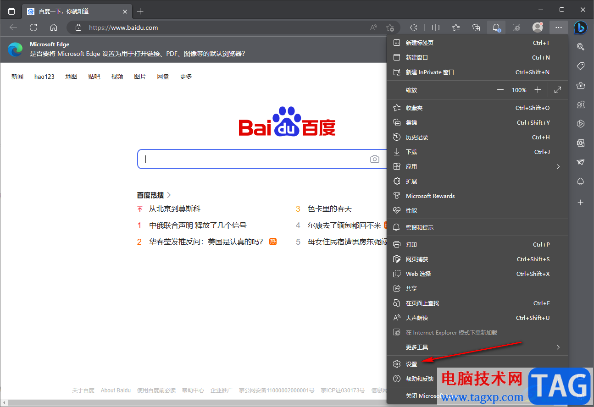The width and height of the screenshot is (594, 407).
Task: Open the 贴吧 link
Action: (94, 77)
